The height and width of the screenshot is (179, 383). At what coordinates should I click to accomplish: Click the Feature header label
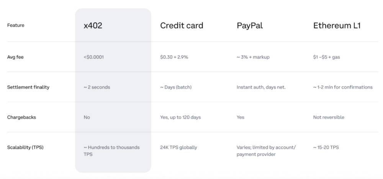pos(16,25)
